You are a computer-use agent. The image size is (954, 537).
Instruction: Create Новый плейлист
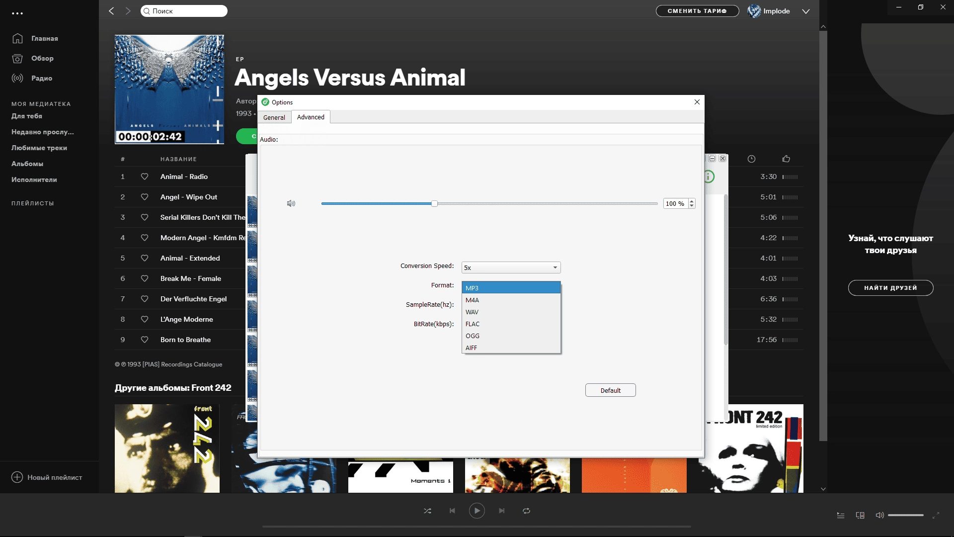coord(47,477)
